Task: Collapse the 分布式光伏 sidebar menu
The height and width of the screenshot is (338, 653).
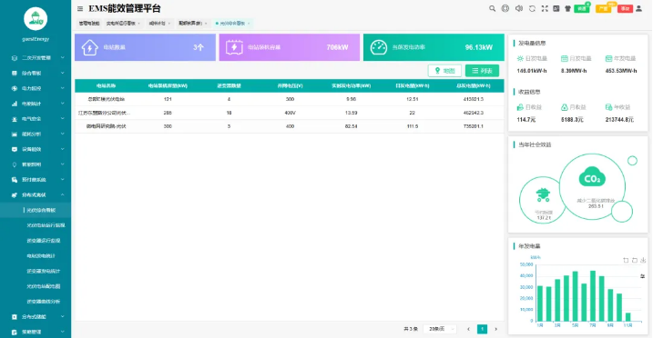Action: [36, 194]
